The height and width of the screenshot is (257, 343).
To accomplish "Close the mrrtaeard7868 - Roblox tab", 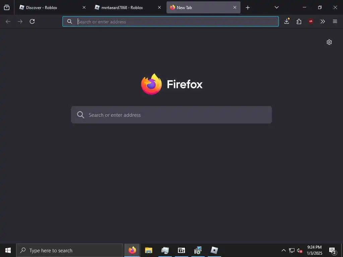I will [159, 7].
